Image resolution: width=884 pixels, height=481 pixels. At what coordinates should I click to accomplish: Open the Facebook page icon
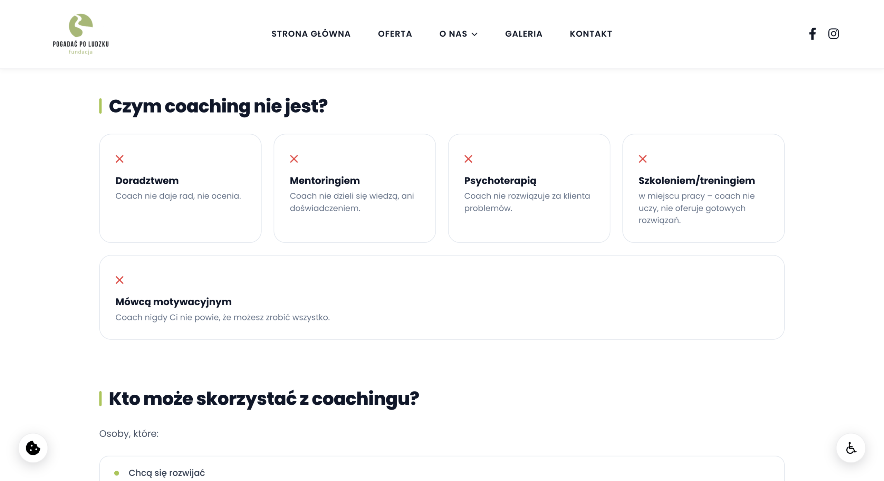pyautogui.click(x=813, y=33)
